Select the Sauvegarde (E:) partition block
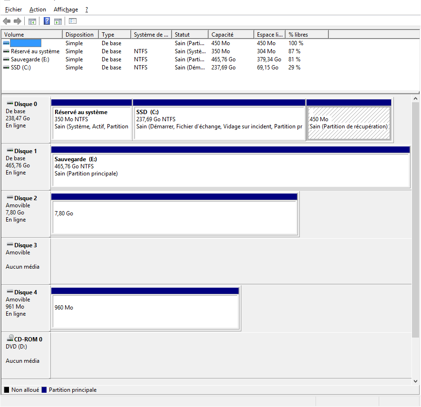The width and height of the screenshot is (421, 407). coord(230,166)
